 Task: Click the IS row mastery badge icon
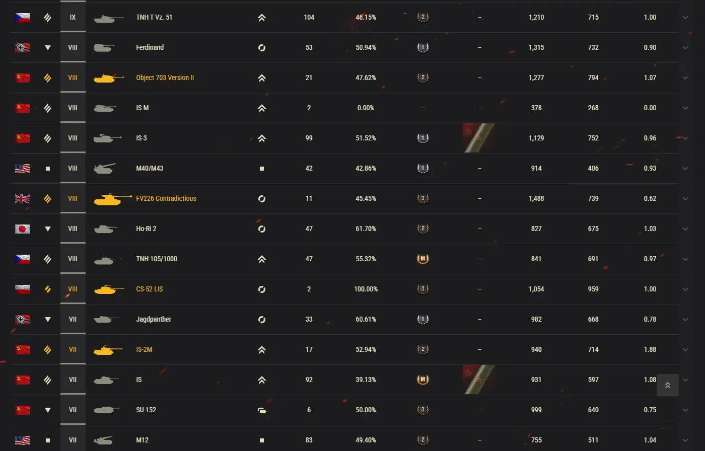[x=423, y=380]
